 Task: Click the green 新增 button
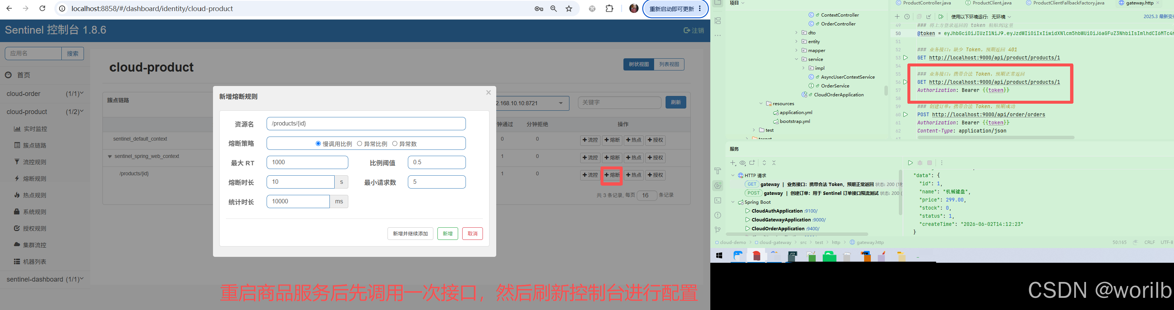point(447,234)
